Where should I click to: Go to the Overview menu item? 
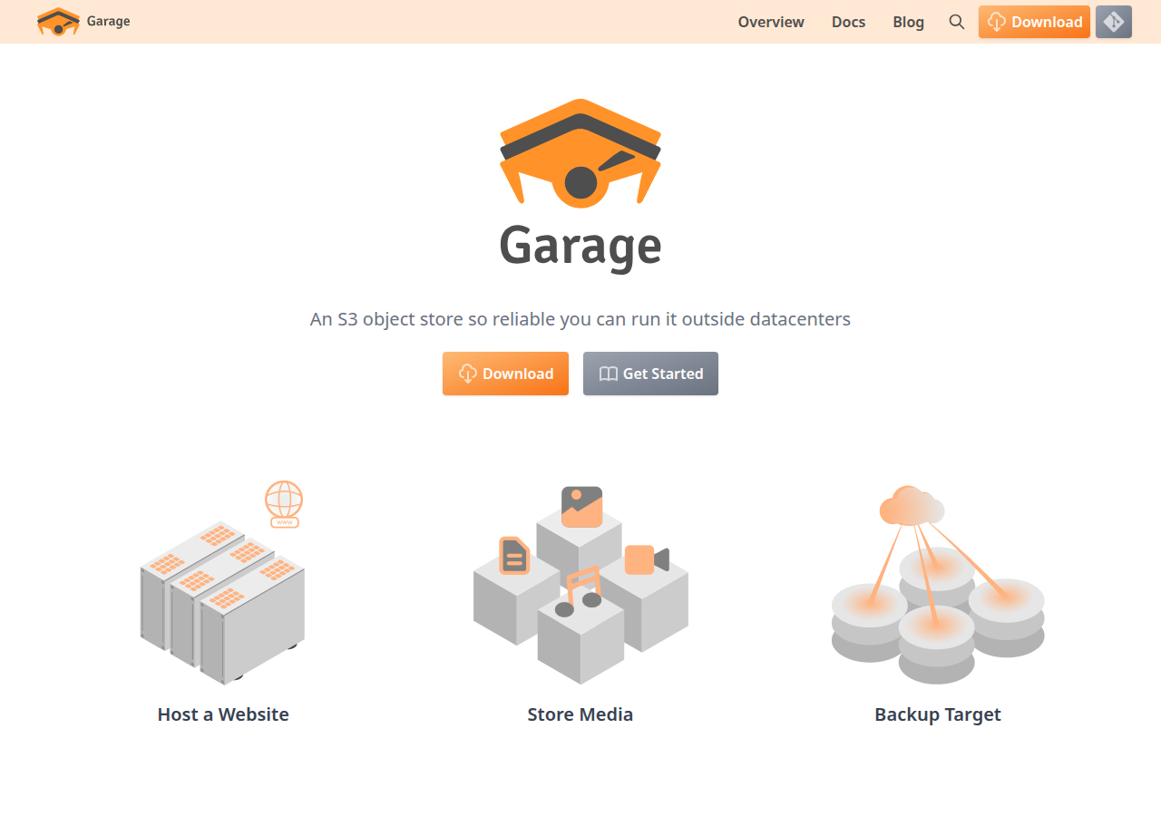(771, 22)
